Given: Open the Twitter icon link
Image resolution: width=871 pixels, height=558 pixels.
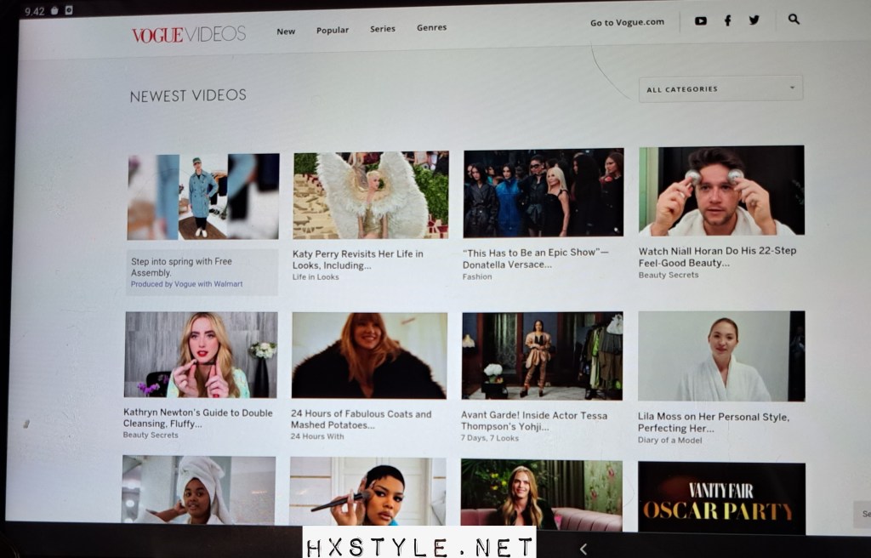Looking at the screenshot, I should pos(754,20).
